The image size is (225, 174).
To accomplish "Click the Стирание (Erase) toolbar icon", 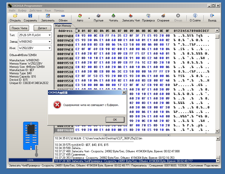I will [x=163, y=16].
